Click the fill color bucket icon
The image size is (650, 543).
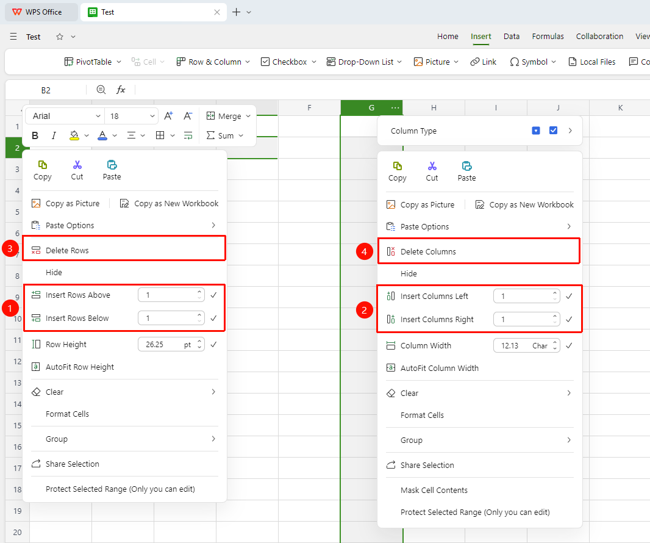pyautogui.click(x=74, y=135)
